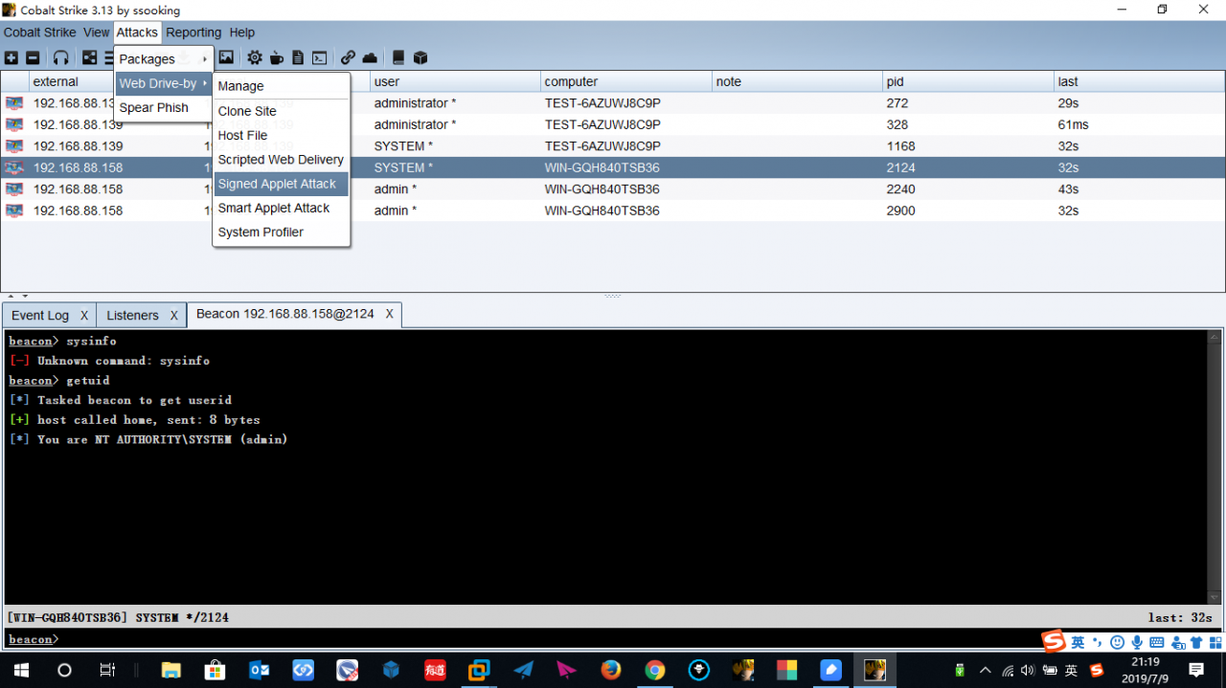Click the cloud web server icon
1226x688 pixels.
coord(370,58)
